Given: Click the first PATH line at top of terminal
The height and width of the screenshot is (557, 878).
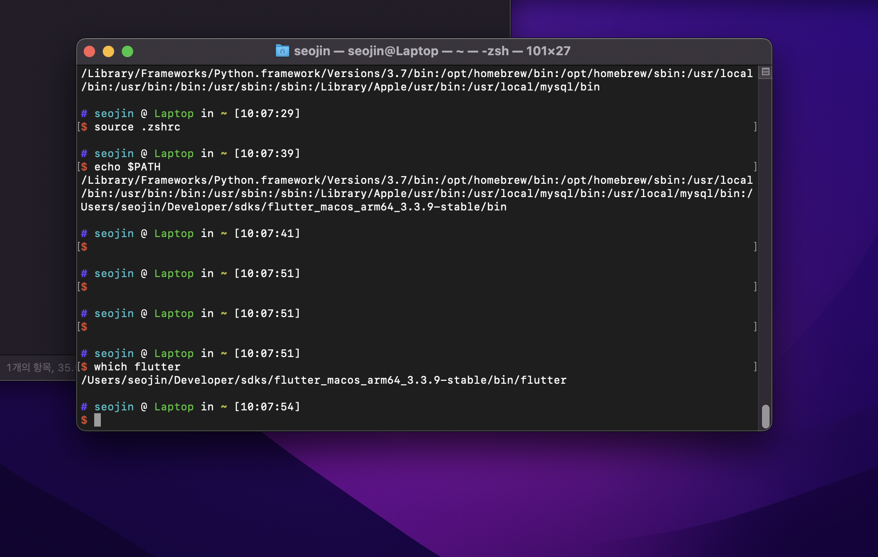Looking at the screenshot, I should pos(417,74).
